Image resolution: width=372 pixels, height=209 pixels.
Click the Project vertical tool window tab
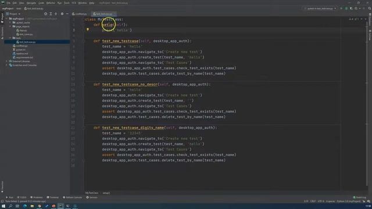[x=2, y=18]
